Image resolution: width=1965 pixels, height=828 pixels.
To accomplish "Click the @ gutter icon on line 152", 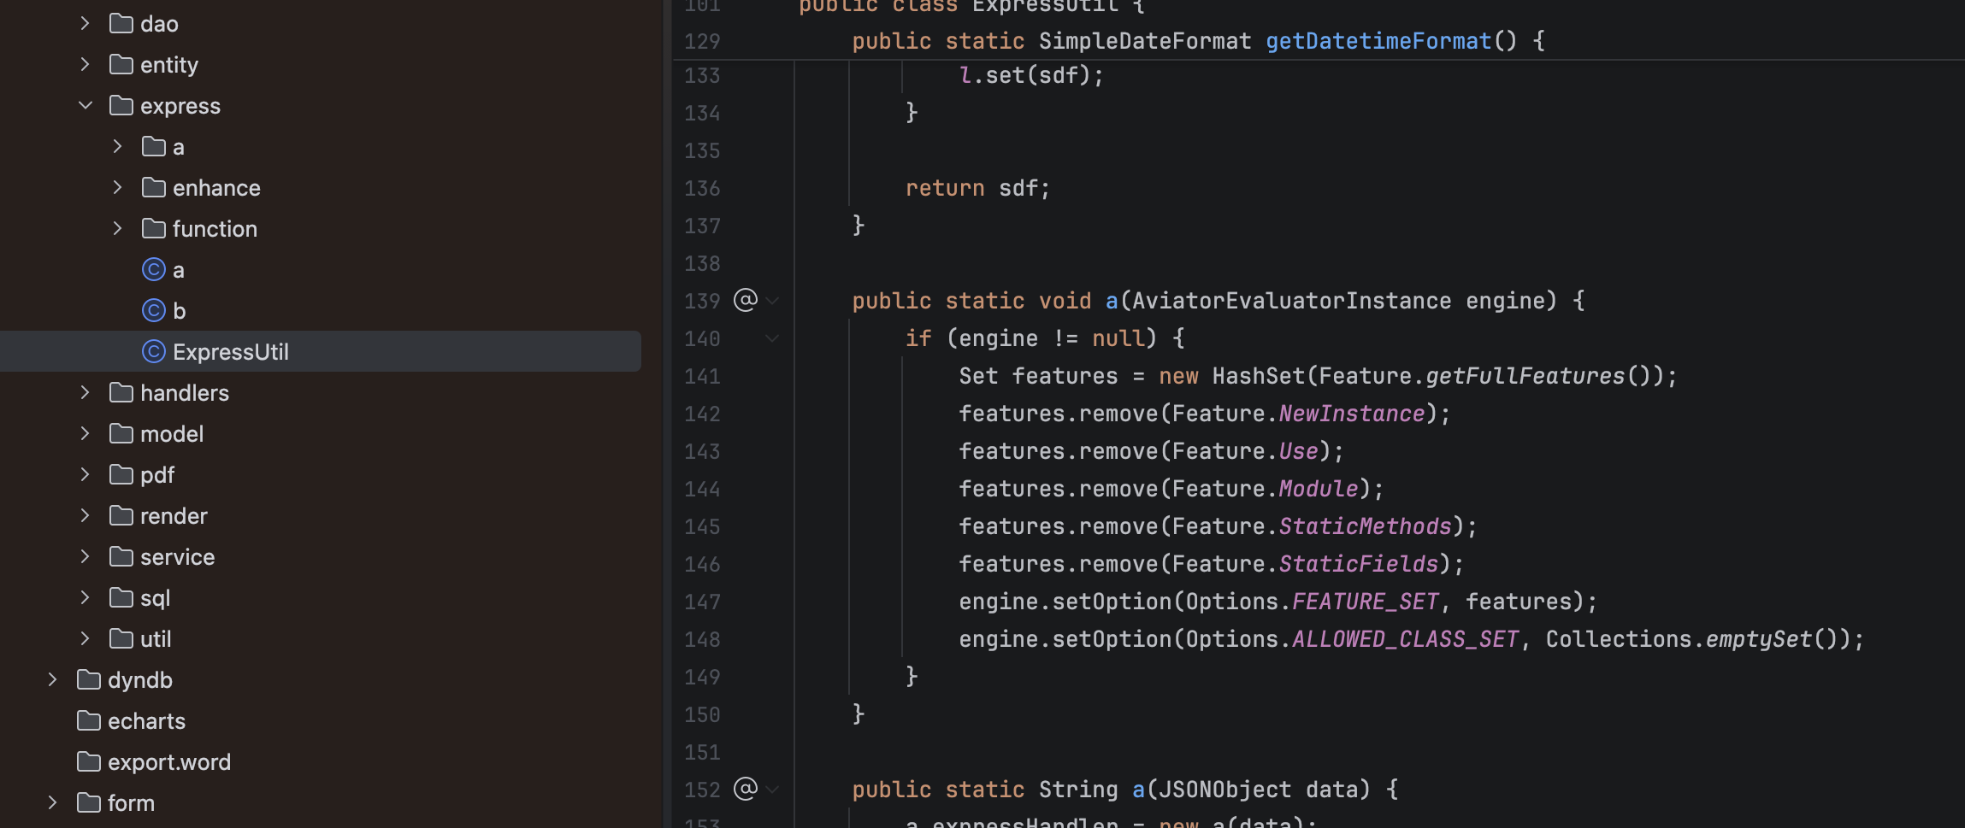I will pyautogui.click(x=746, y=789).
